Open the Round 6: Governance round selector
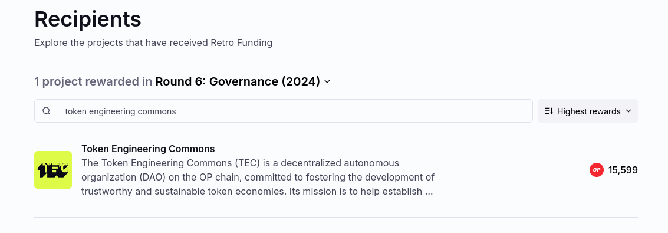This screenshot has width=668, height=233. click(243, 81)
